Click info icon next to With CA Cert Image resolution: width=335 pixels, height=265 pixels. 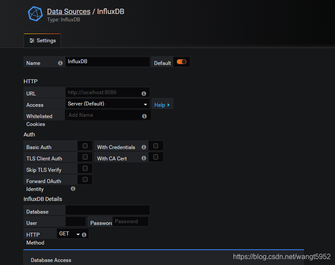pyautogui.click(x=144, y=158)
